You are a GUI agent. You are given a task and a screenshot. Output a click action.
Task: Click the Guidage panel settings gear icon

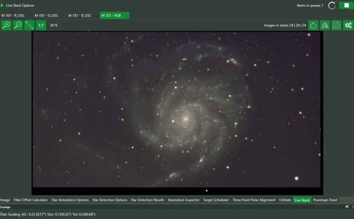tap(347, 207)
